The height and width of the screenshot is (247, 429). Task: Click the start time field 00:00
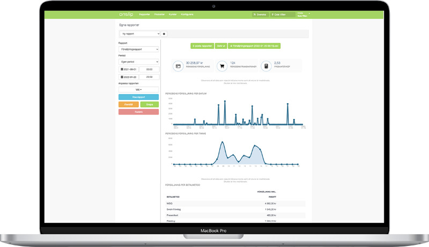click(150, 69)
